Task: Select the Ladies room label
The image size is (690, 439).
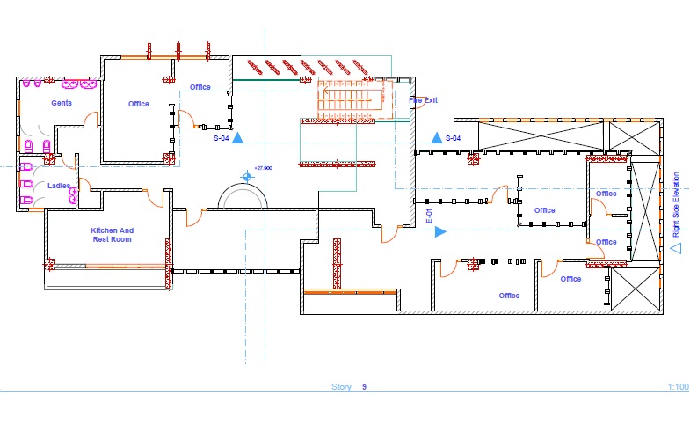Action: pyautogui.click(x=59, y=186)
